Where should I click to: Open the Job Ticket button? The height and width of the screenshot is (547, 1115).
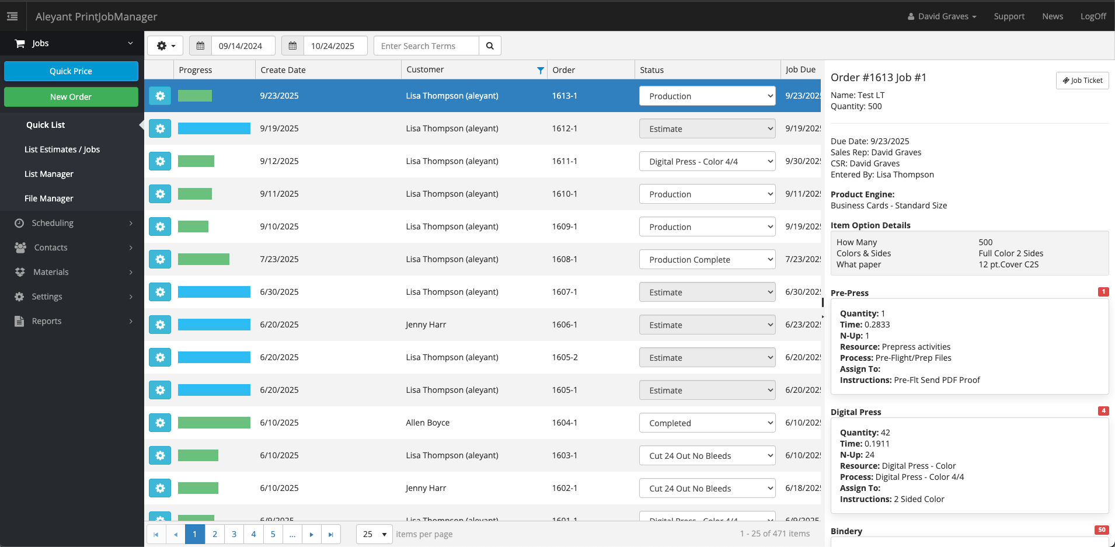[1082, 81]
